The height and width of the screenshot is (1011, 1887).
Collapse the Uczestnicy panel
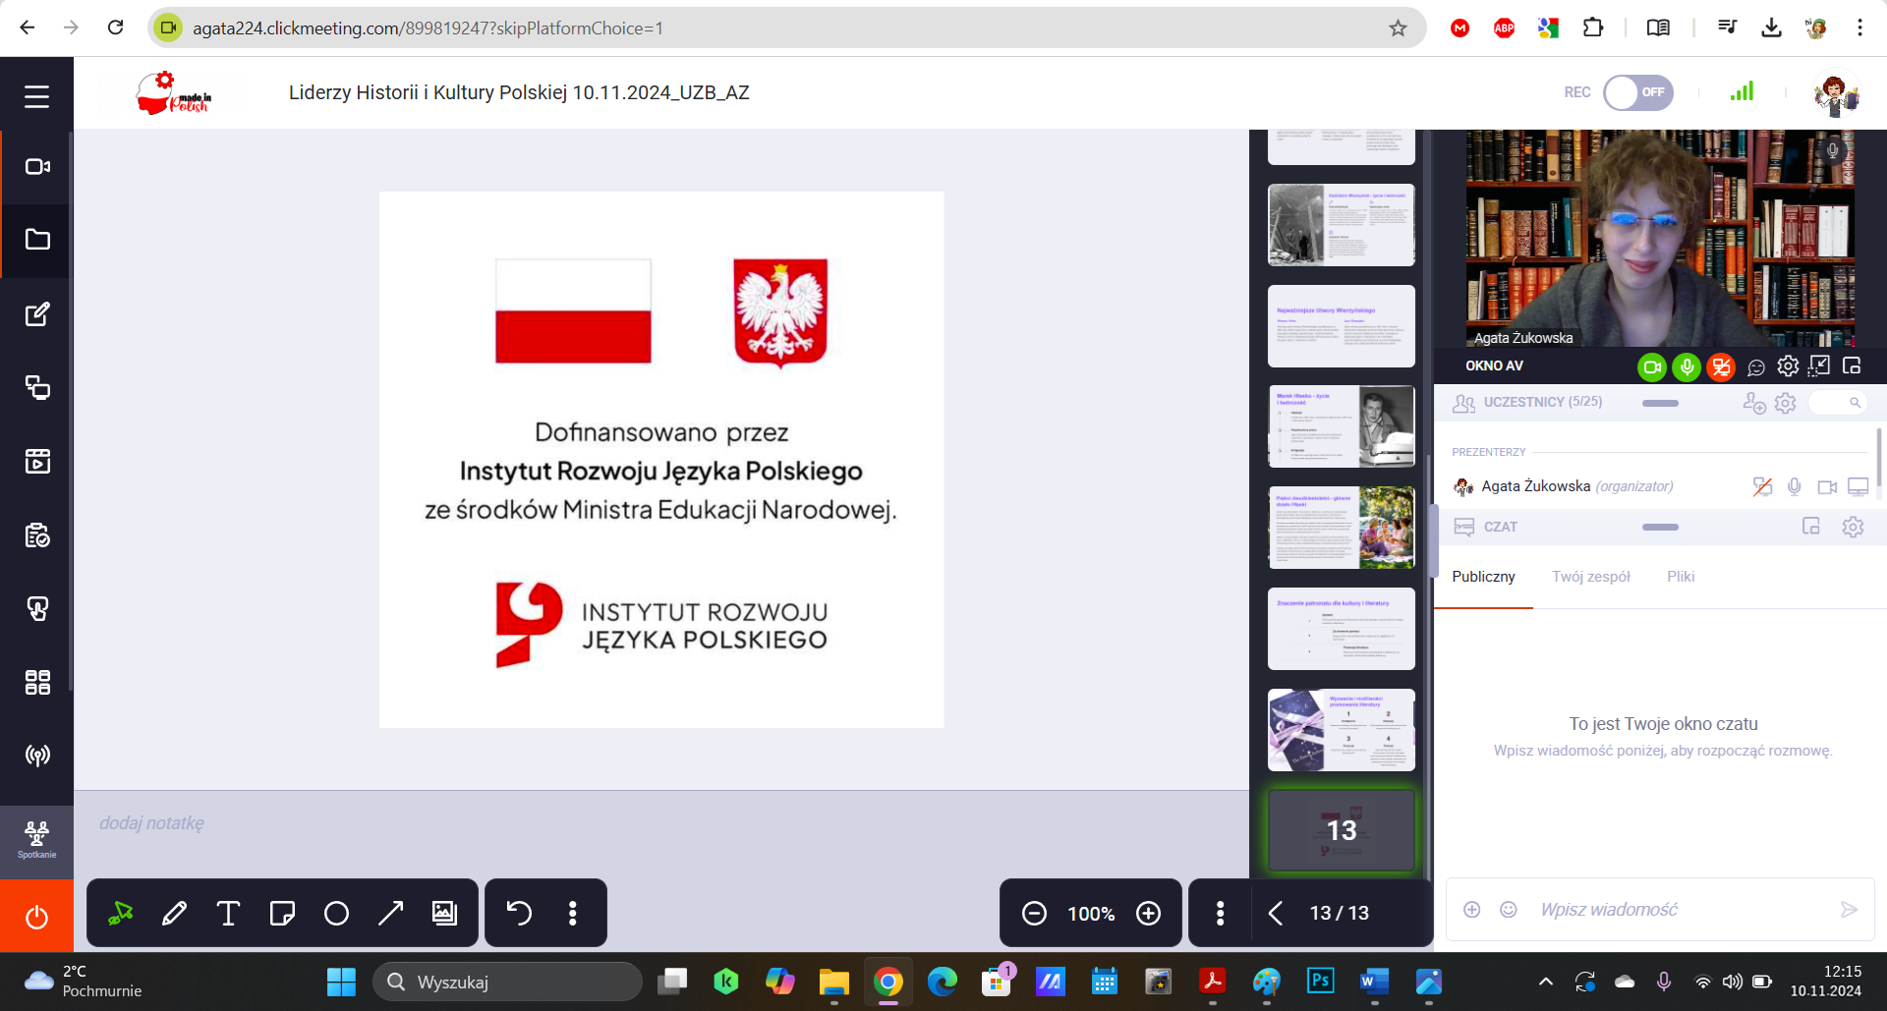[1660, 403]
